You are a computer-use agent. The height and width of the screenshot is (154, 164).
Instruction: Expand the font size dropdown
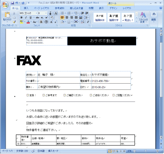(46, 13)
